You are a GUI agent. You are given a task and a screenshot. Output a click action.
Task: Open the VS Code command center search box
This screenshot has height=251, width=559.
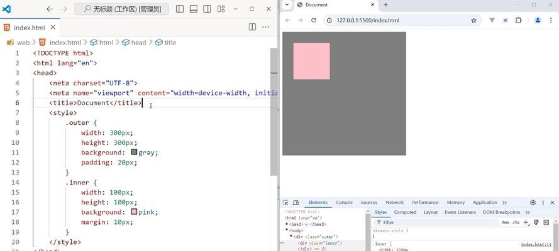click(x=121, y=9)
